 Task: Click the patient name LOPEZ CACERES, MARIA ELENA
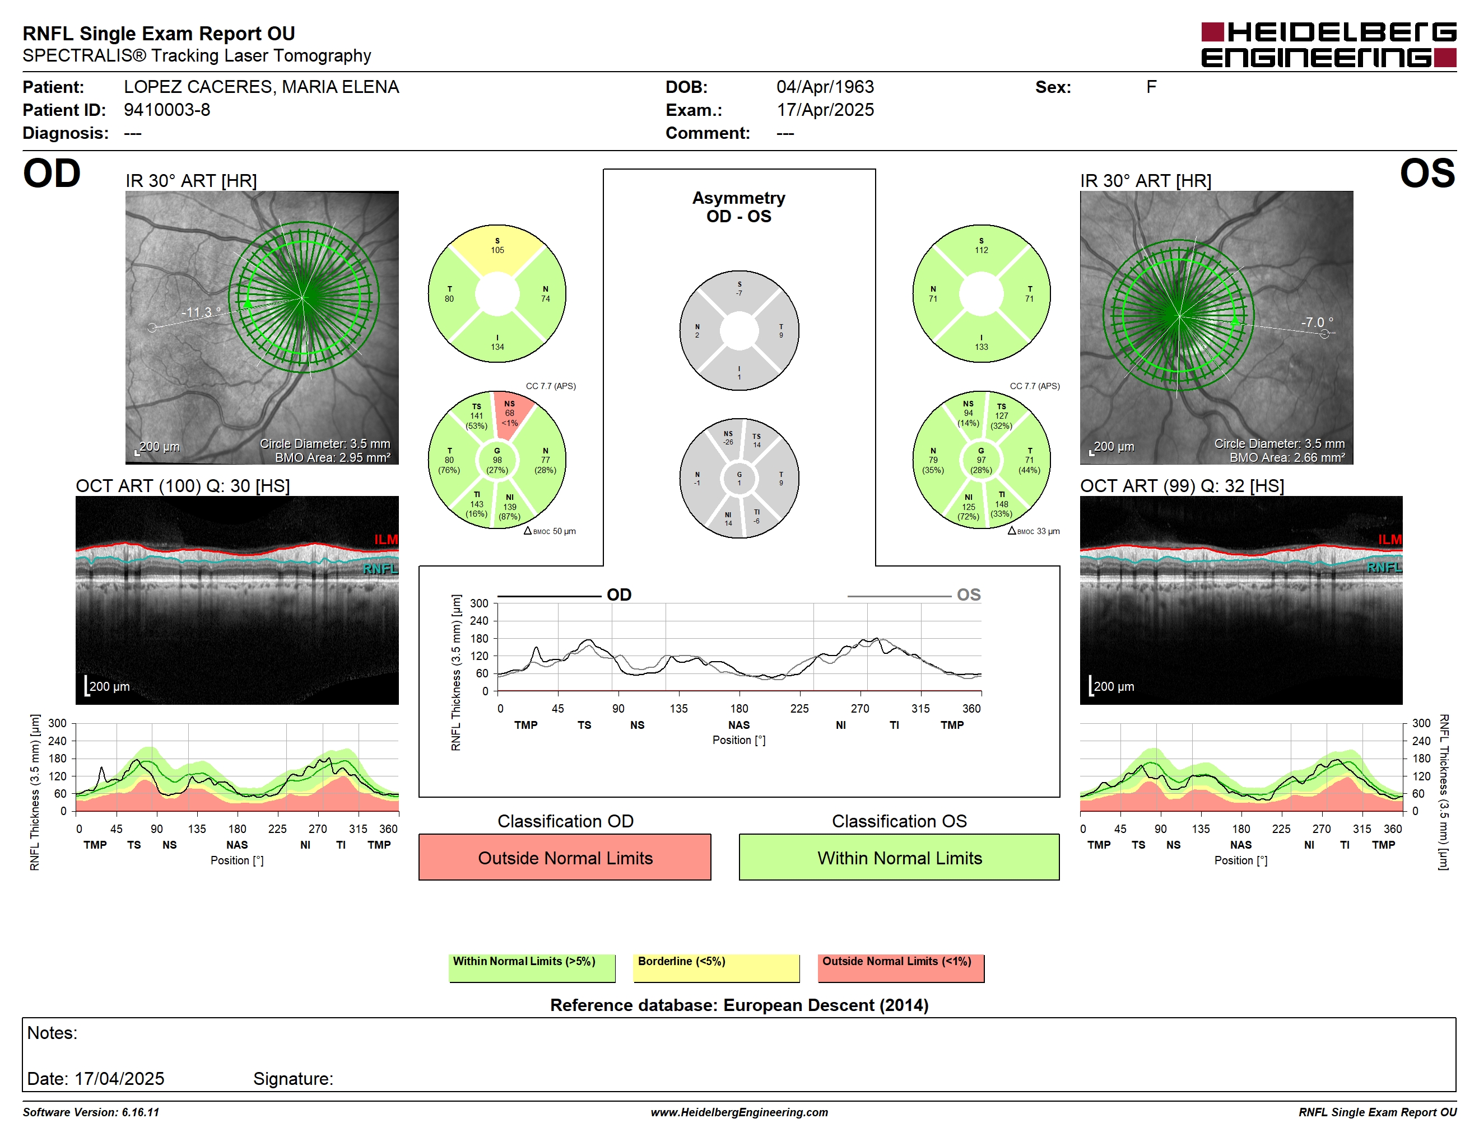tap(262, 87)
